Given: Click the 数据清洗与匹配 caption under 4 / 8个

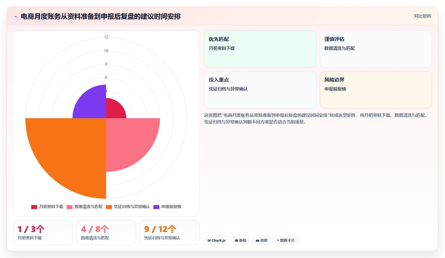Looking at the screenshot, I should [x=95, y=238].
